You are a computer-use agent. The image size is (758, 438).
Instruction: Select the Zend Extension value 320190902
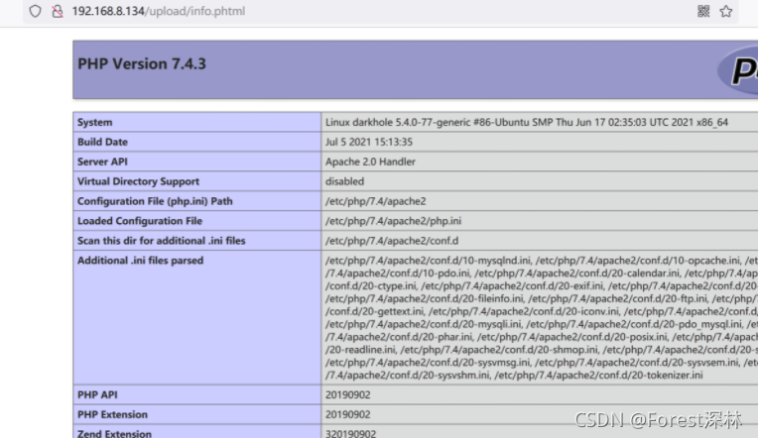[350, 433]
